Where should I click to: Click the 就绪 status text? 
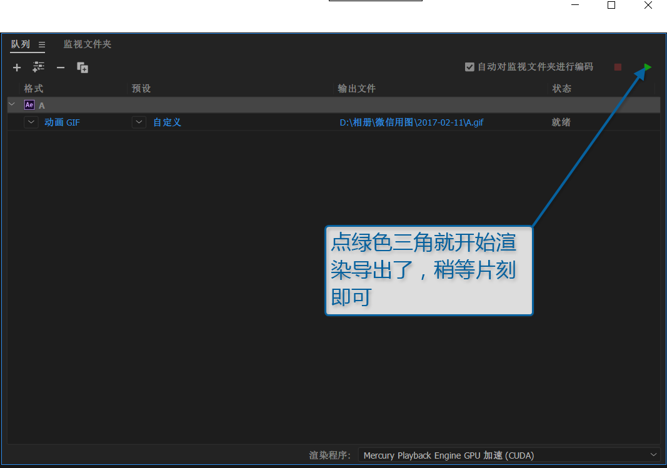coord(561,122)
